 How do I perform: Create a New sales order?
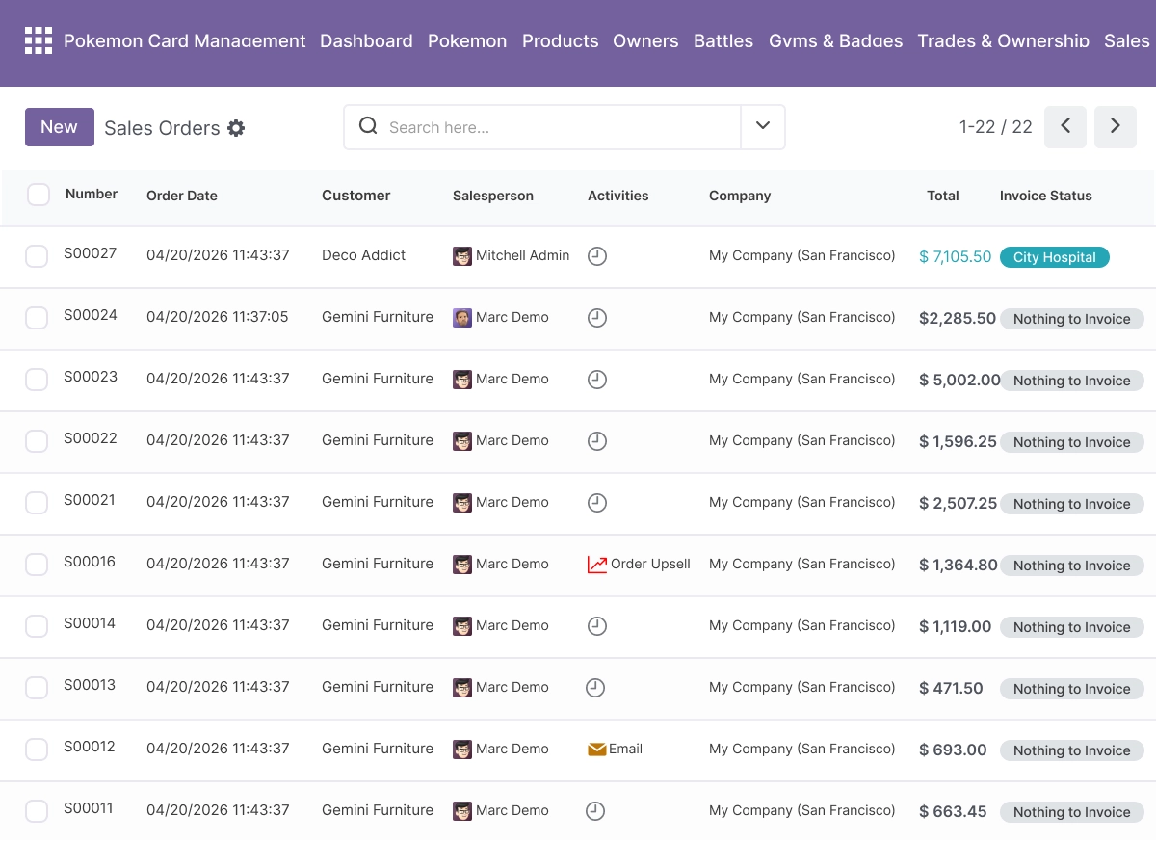(60, 127)
